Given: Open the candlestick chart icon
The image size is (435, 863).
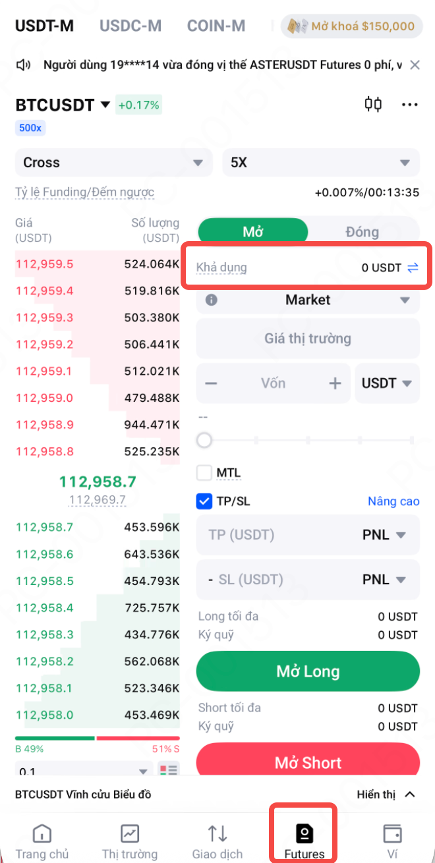Looking at the screenshot, I should tap(373, 104).
